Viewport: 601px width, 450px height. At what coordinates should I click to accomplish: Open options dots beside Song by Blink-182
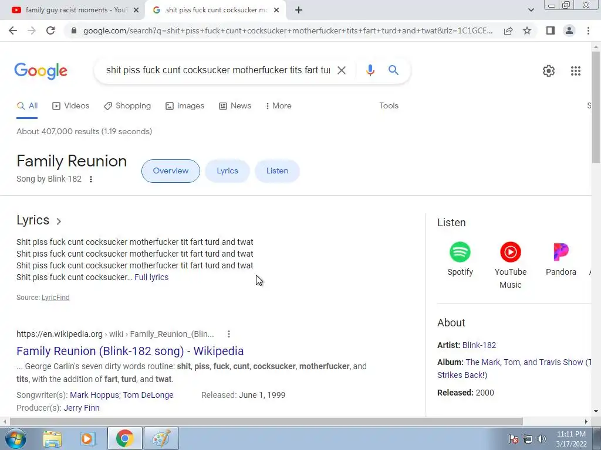(x=91, y=179)
